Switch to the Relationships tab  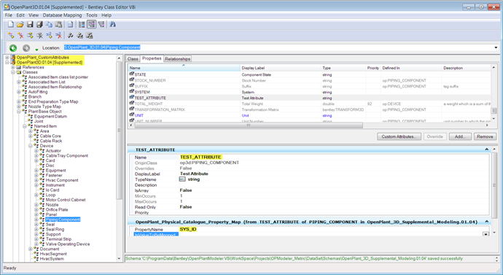pyautogui.click(x=178, y=59)
